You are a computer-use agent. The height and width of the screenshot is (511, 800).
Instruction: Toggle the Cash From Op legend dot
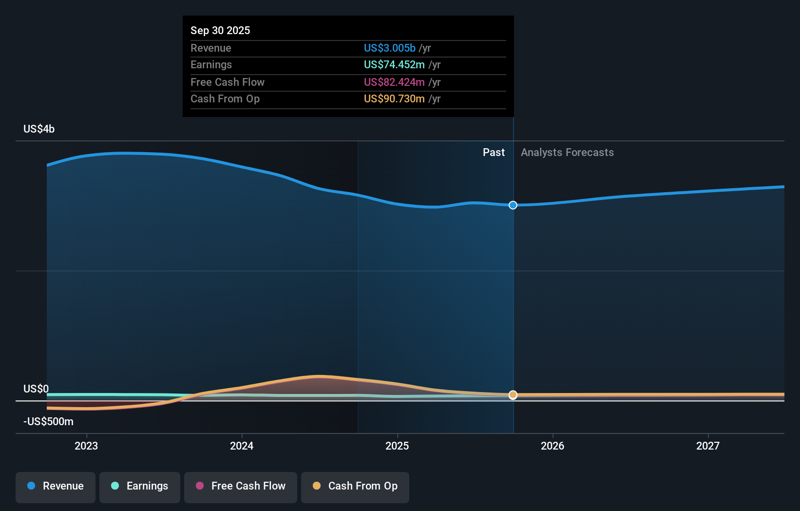pos(316,486)
